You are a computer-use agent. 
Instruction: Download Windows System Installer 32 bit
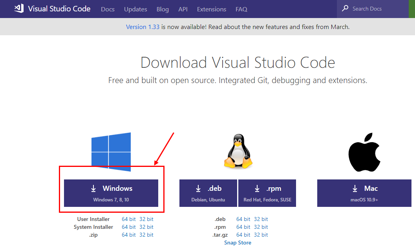point(146,227)
